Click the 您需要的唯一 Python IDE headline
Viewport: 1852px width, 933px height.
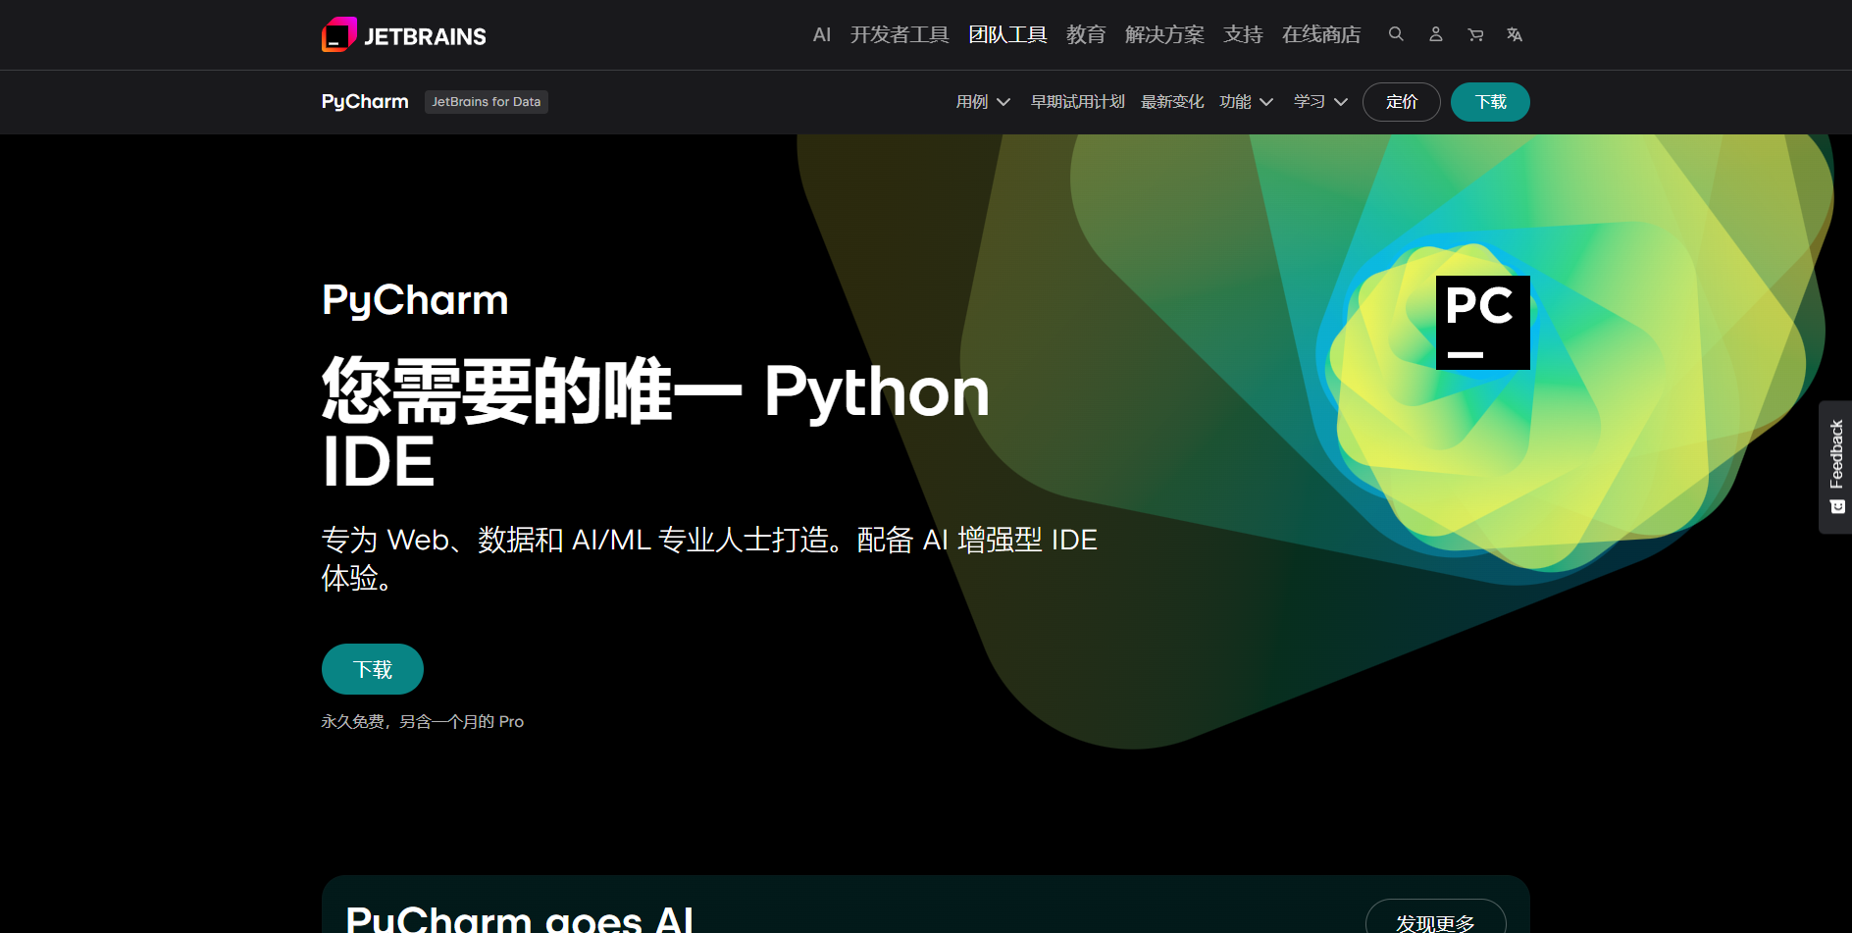tap(655, 424)
